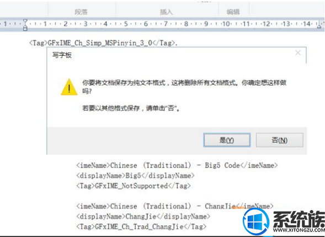Place cursor in the displayName Big5 line
325x237 pixels.
(x=135, y=176)
